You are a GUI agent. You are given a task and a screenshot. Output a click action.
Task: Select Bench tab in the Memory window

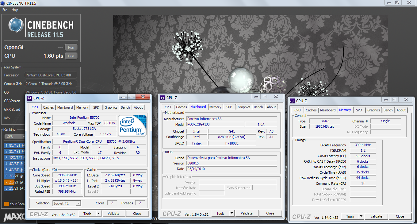tap(388, 110)
